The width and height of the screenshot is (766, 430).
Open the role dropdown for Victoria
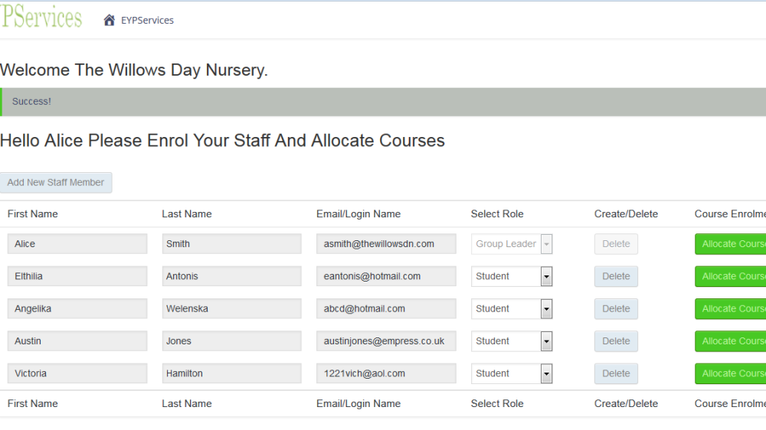(x=512, y=373)
